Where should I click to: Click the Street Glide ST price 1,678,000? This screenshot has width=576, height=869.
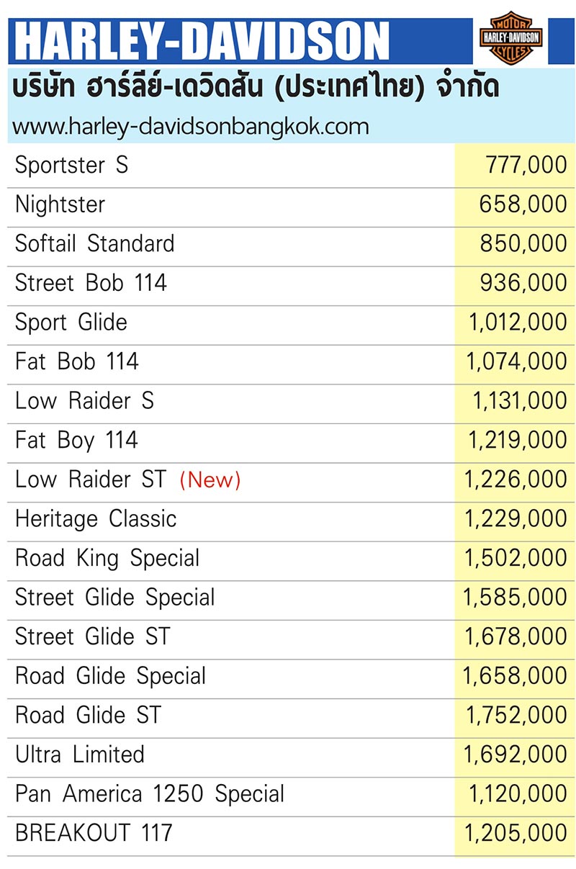[x=516, y=636]
